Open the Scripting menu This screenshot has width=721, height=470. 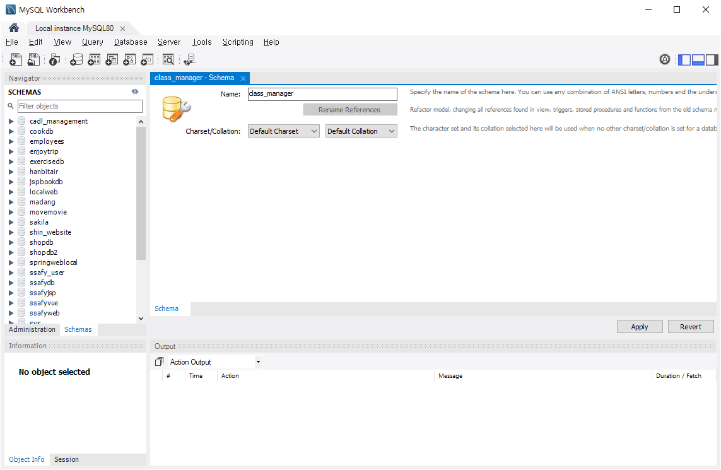coord(238,42)
